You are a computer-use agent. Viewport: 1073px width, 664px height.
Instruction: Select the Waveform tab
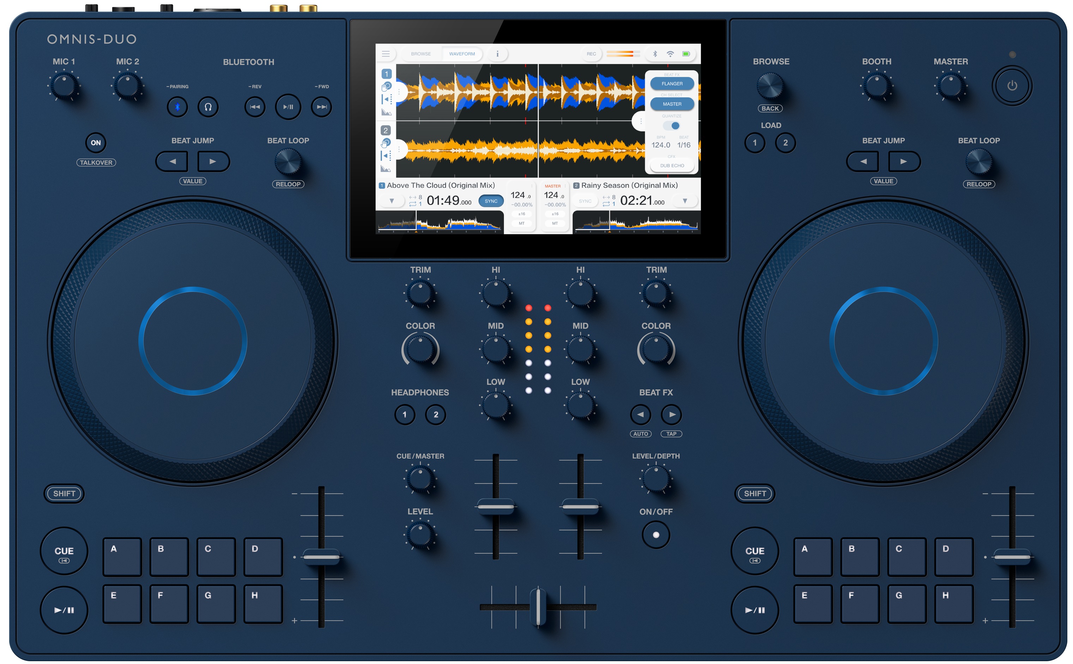tap(462, 54)
